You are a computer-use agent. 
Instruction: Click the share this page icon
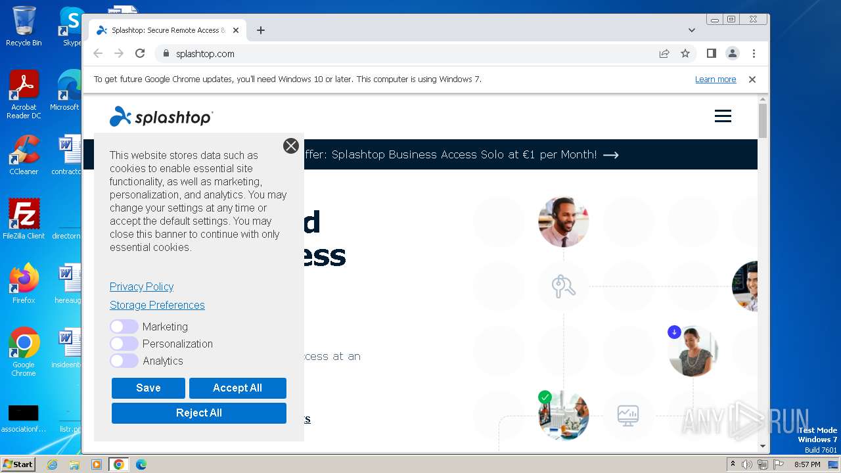tap(664, 54)
